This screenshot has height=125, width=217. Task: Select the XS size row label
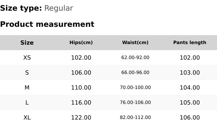(27, 58)
